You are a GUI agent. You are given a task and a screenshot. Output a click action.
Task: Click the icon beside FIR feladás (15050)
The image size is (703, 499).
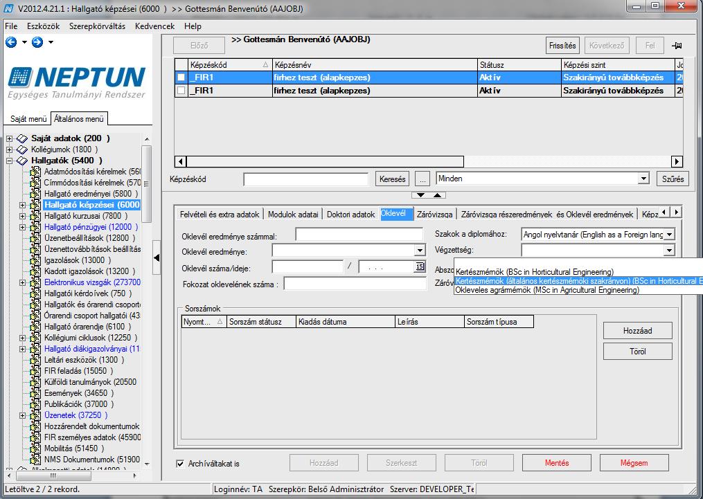click(35, 371)
